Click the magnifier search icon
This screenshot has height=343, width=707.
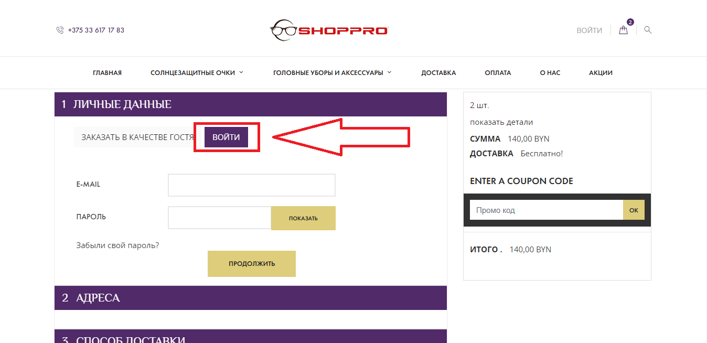point(648,30)
